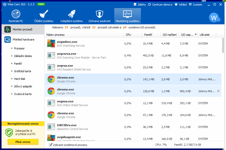This screenshot has height=150, width=226.
Task: Click avgidsagent.exe AVG icon
Action: click(51, 138)
